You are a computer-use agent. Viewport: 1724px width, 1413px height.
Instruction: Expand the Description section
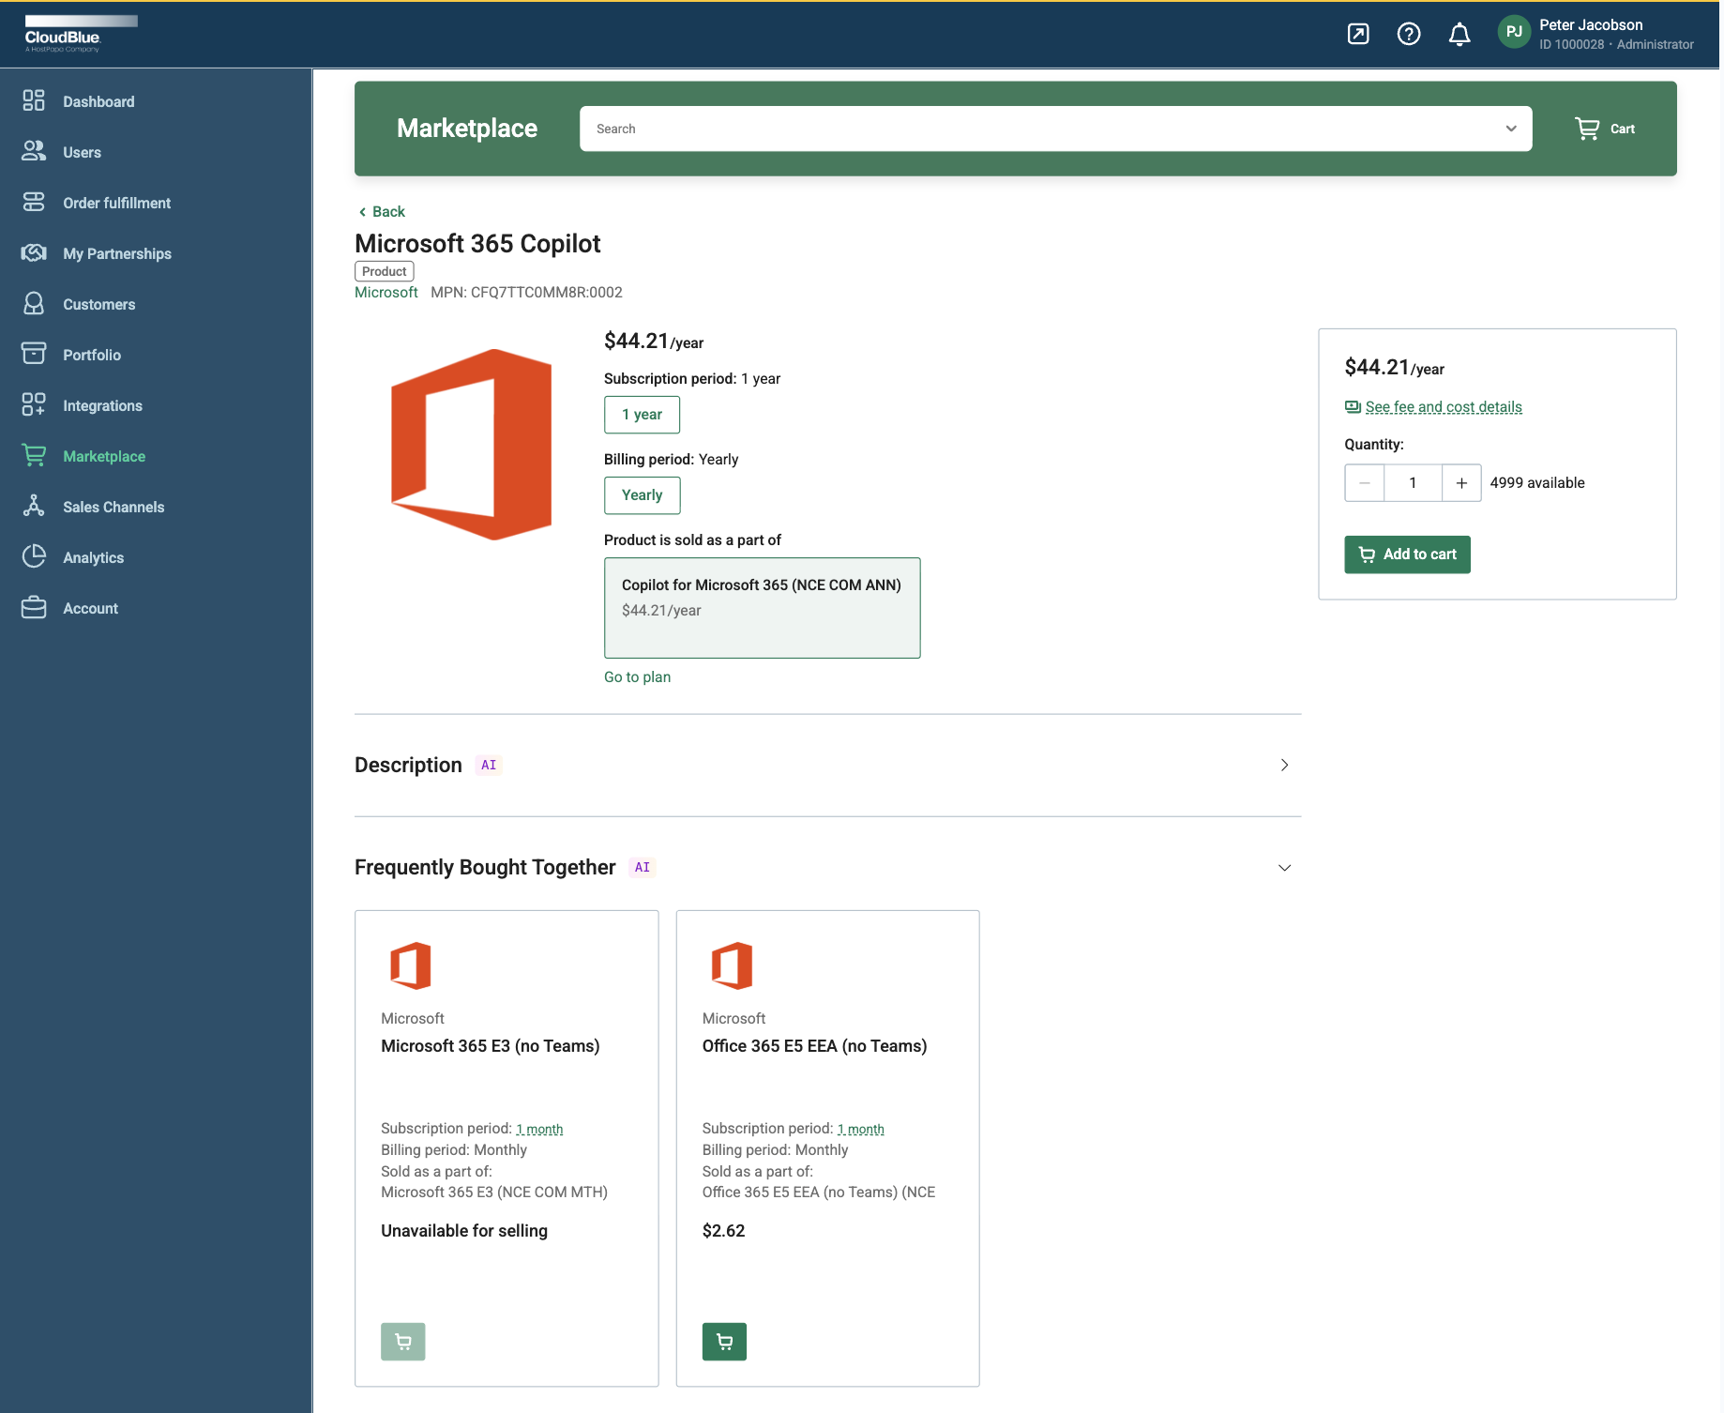click(x=1284, y=766)
